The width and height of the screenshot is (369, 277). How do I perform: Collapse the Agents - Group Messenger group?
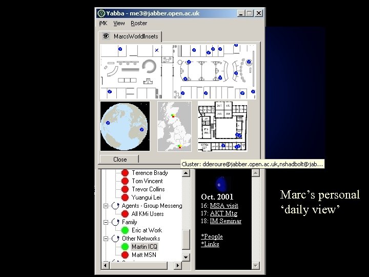tap(106, 206)
